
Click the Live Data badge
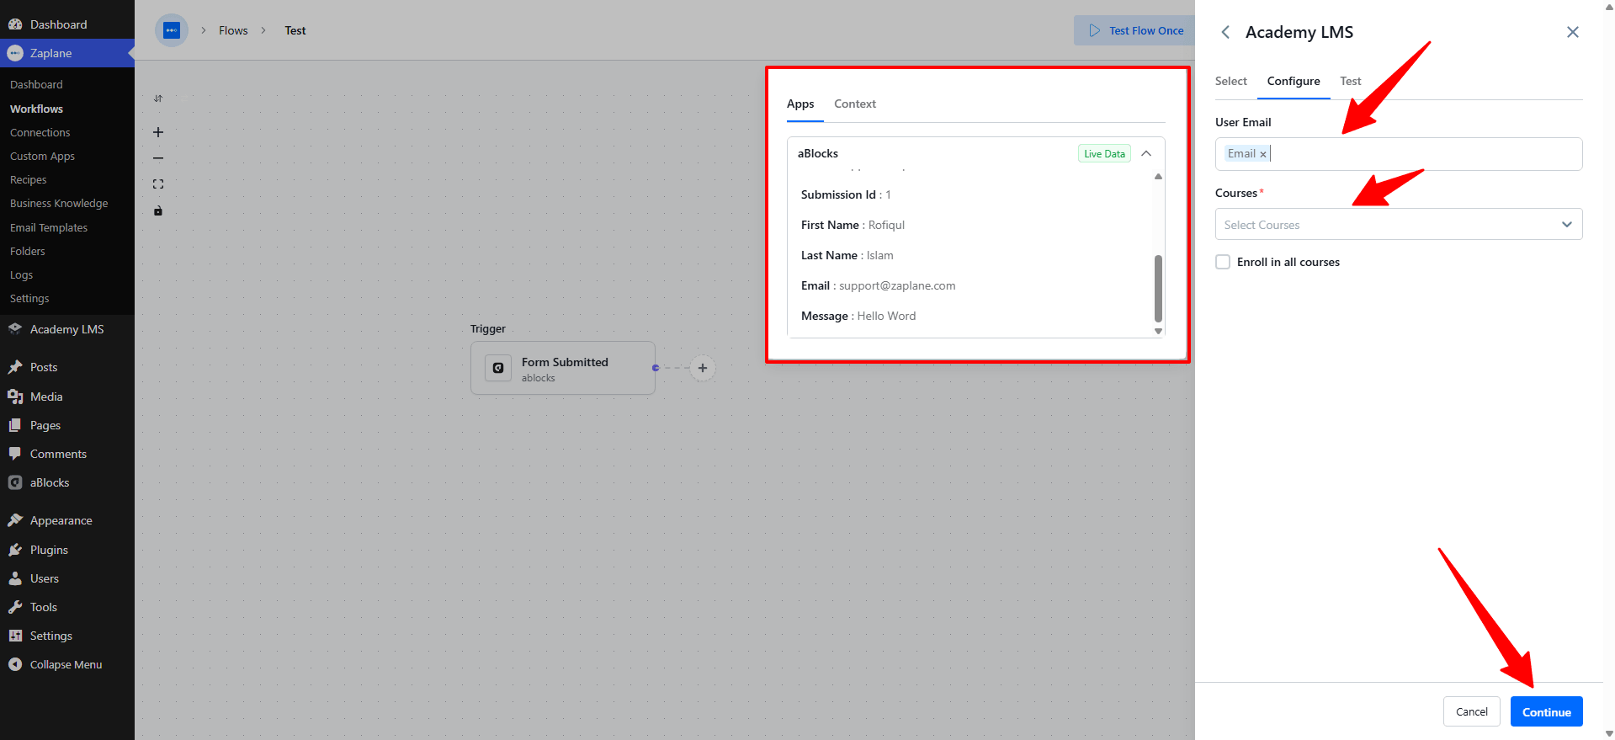point(1104,153)
